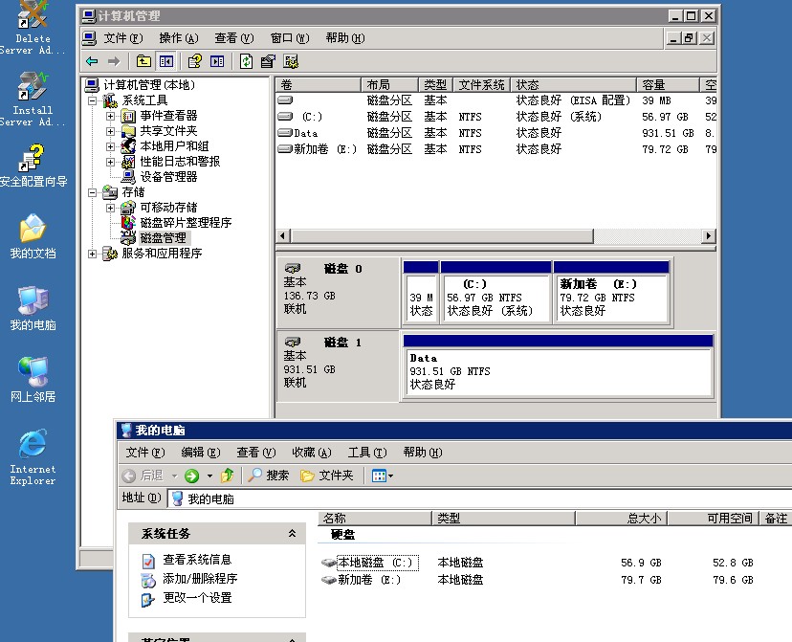Click the 地址 address field in 我的电脑
The height and width of the screenshot is (642, 792).
click(x=480, y=499)
